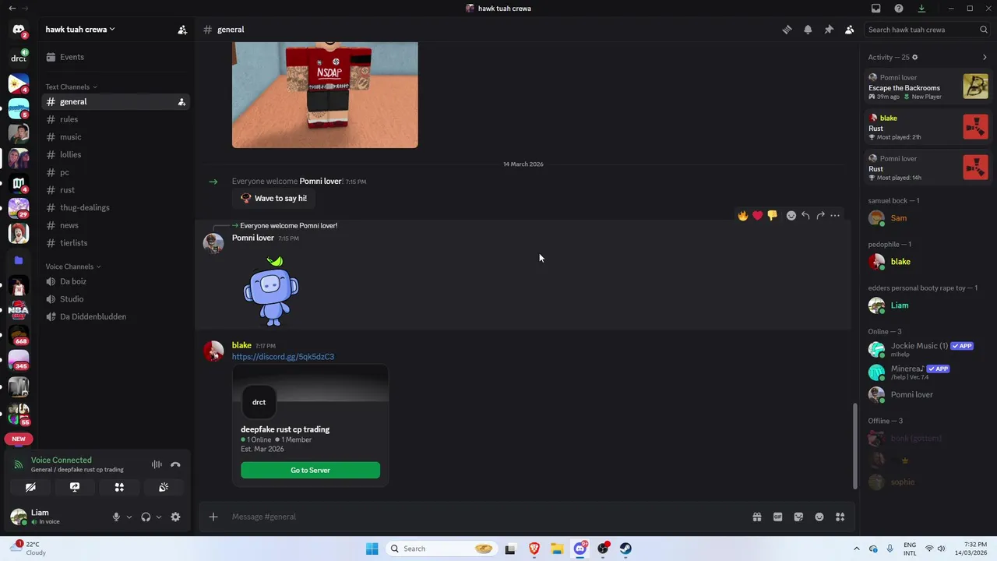The height and width of the screenshot is (561, 997).
Task: Switch to the tierlists channel
Action: tap(115, 243)
